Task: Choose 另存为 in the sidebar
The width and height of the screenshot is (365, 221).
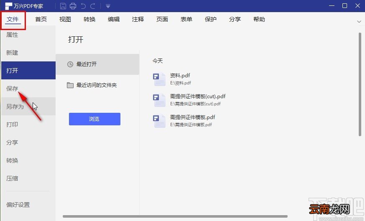Action: pos(28,106)
